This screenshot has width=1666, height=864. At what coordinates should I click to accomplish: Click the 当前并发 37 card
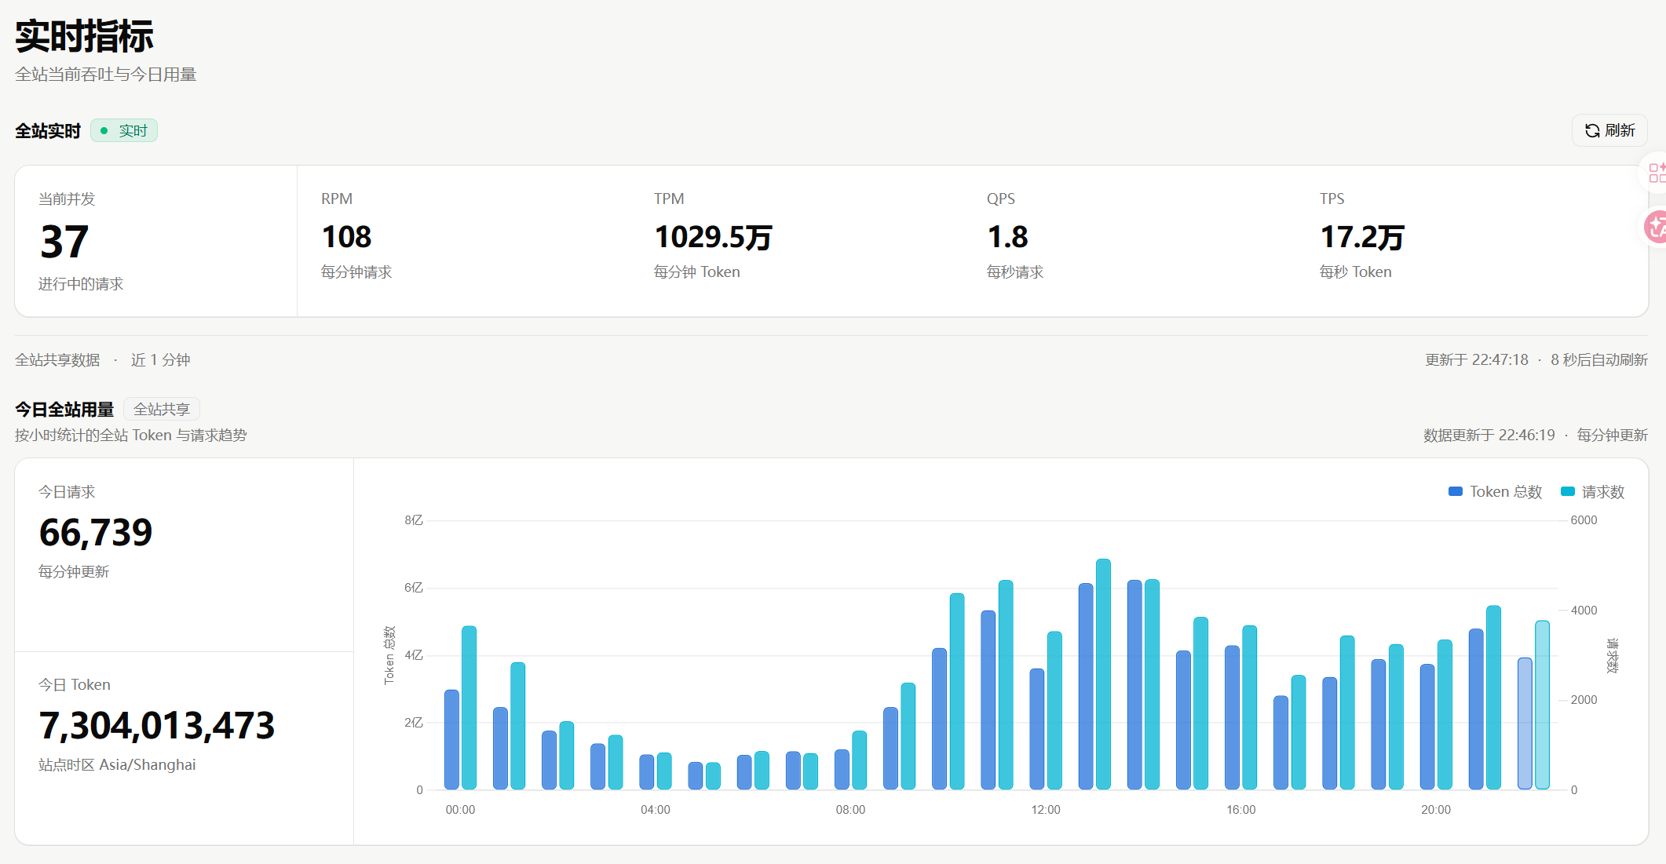pos(156,241)
